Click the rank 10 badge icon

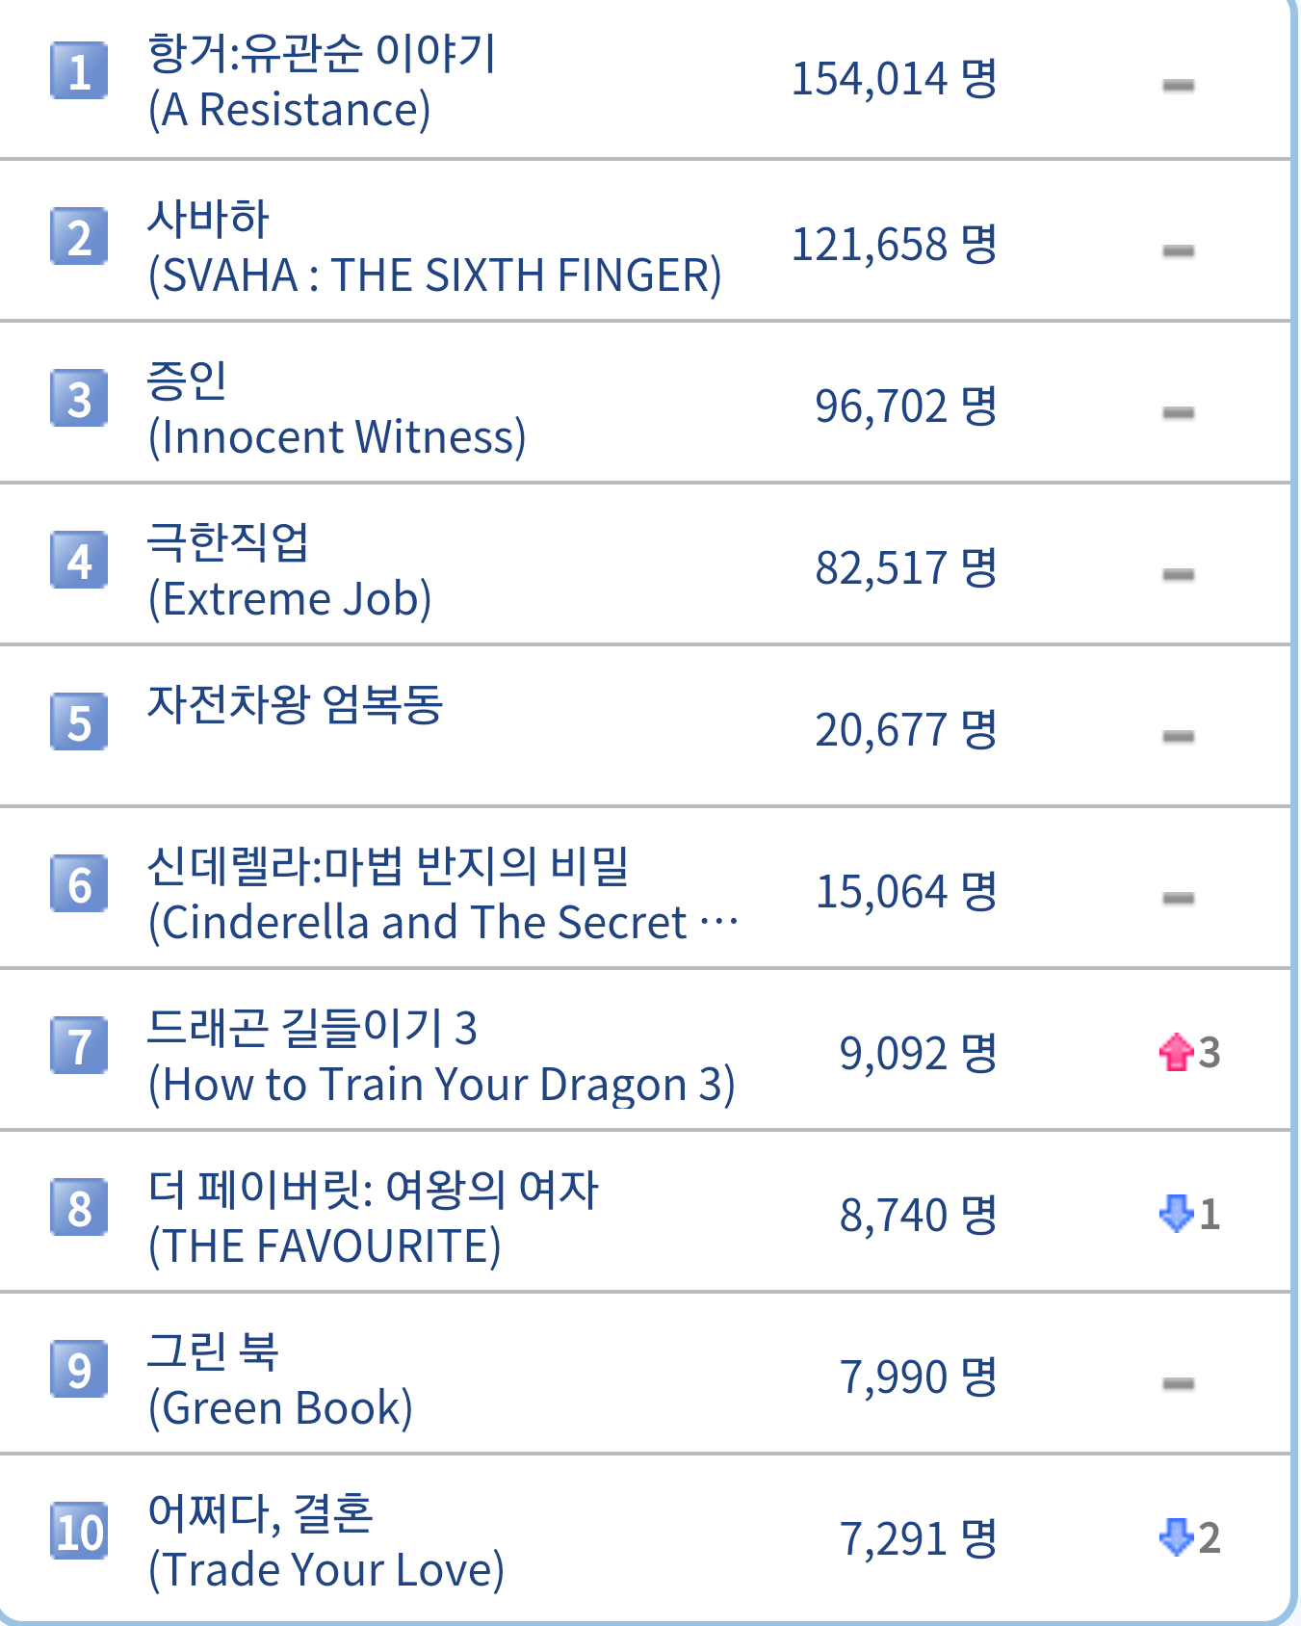point(79,1532)
